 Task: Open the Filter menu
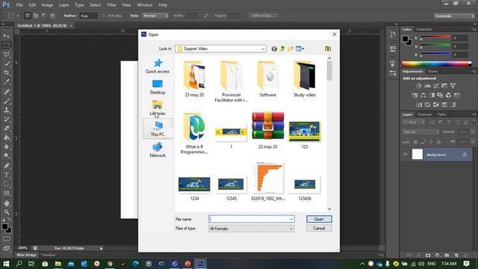(x=111, y=5)
